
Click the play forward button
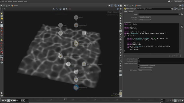(x=11, y=100)
